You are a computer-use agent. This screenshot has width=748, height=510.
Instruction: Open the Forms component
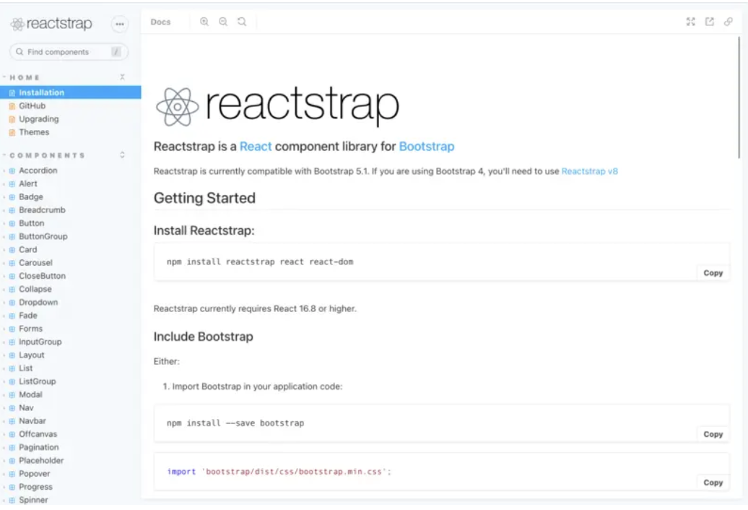30,329
